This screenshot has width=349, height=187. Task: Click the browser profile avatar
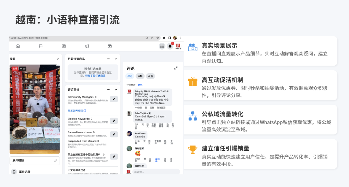[175, 38]
